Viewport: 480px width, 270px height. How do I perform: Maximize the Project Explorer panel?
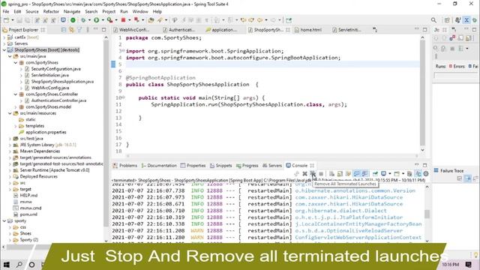103,30
